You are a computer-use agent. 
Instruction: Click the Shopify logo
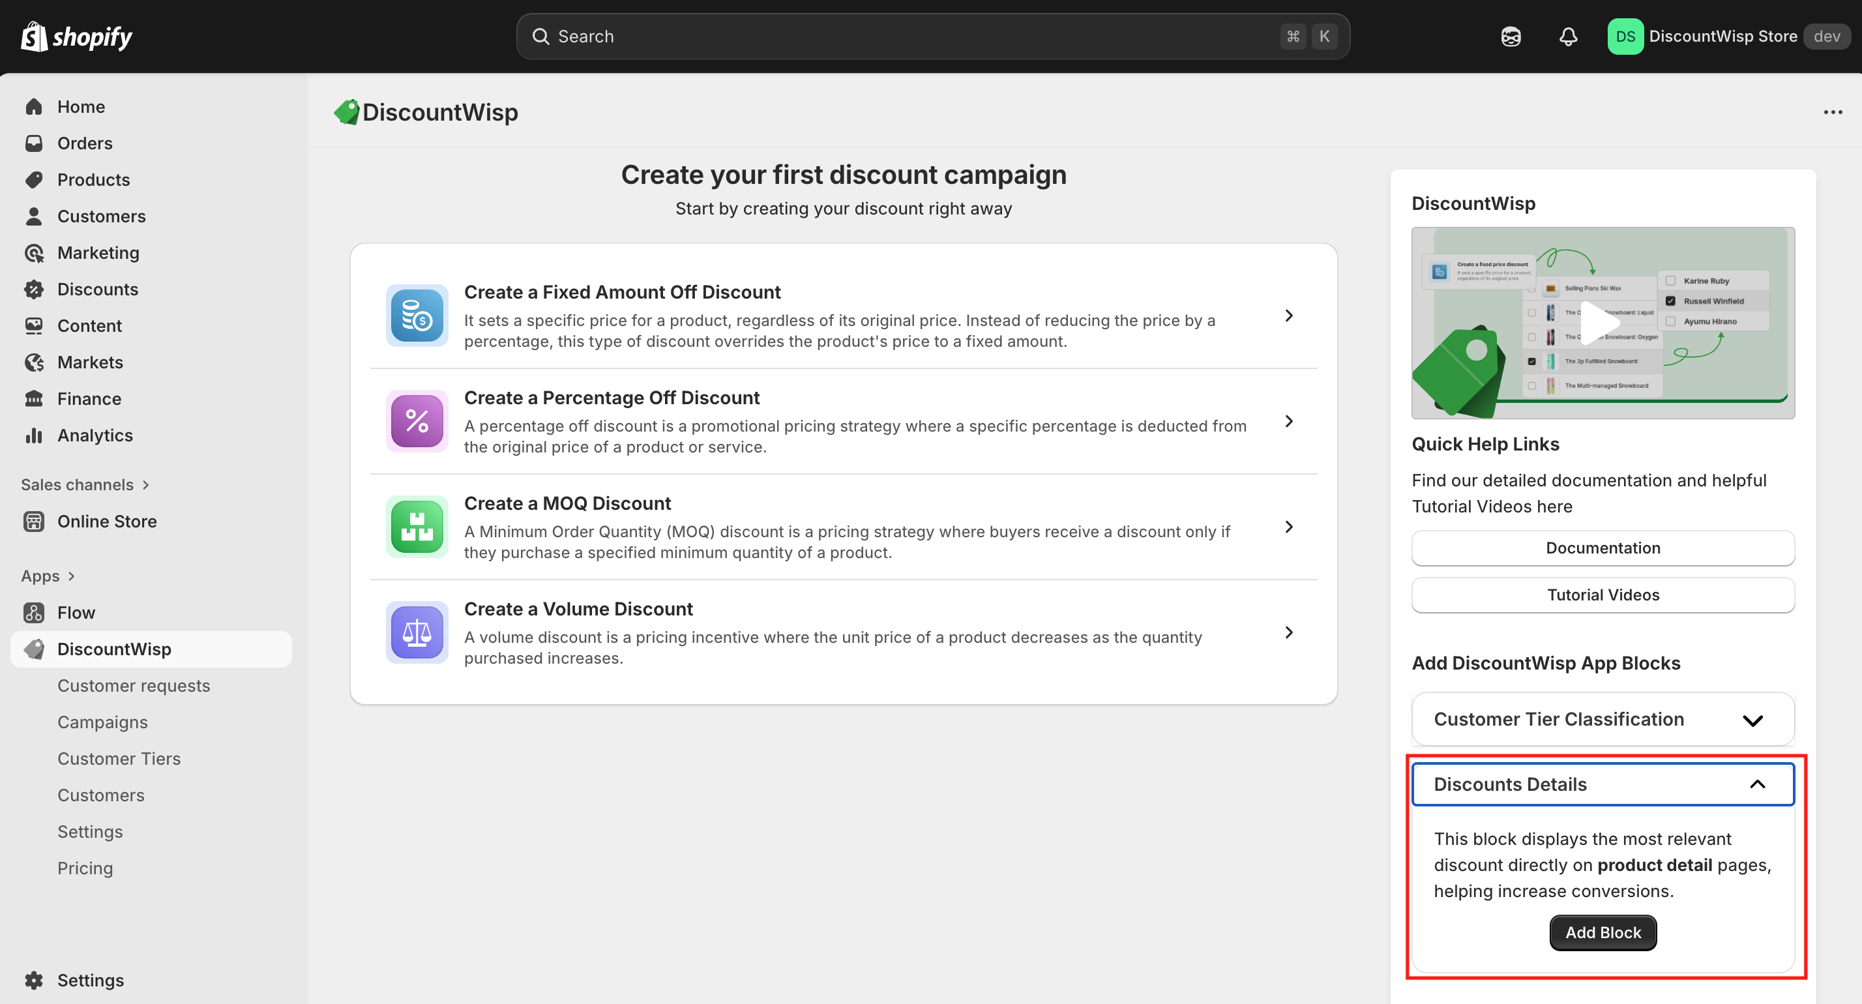[x=77, y=36]
